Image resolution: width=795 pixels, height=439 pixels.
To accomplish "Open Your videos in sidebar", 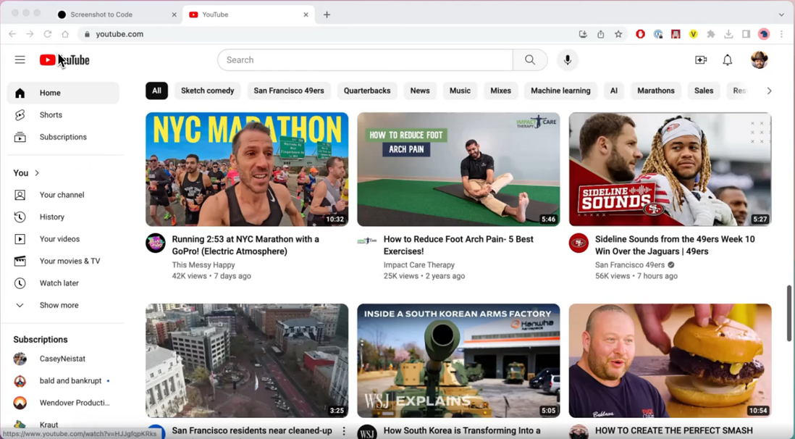I will tap(63, 239).
